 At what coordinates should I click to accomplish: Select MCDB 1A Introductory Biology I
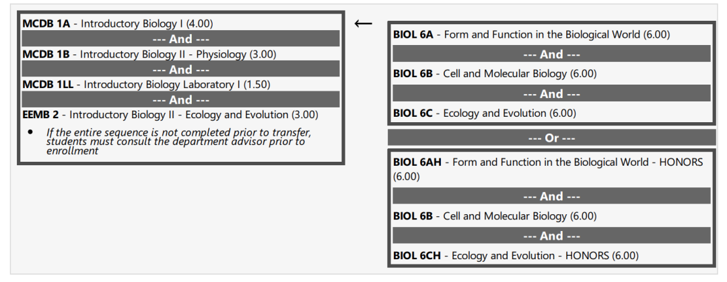118,23
